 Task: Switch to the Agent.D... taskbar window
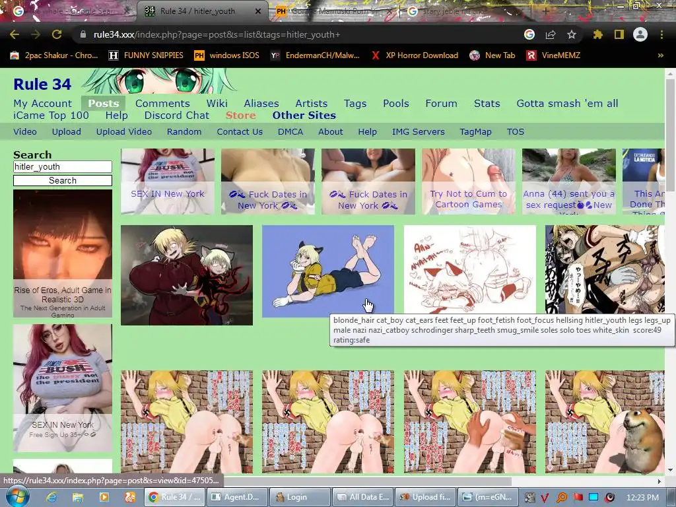pyautogui.click(x=238, y=497)
